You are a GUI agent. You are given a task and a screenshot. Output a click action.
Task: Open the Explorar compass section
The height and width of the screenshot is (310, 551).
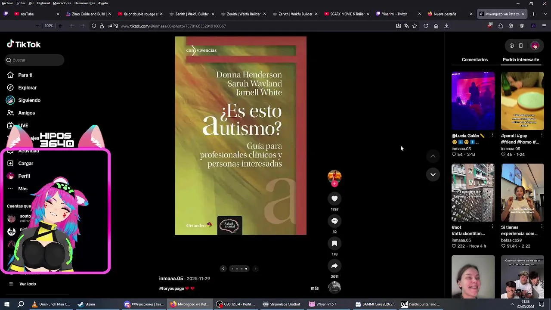22,87
